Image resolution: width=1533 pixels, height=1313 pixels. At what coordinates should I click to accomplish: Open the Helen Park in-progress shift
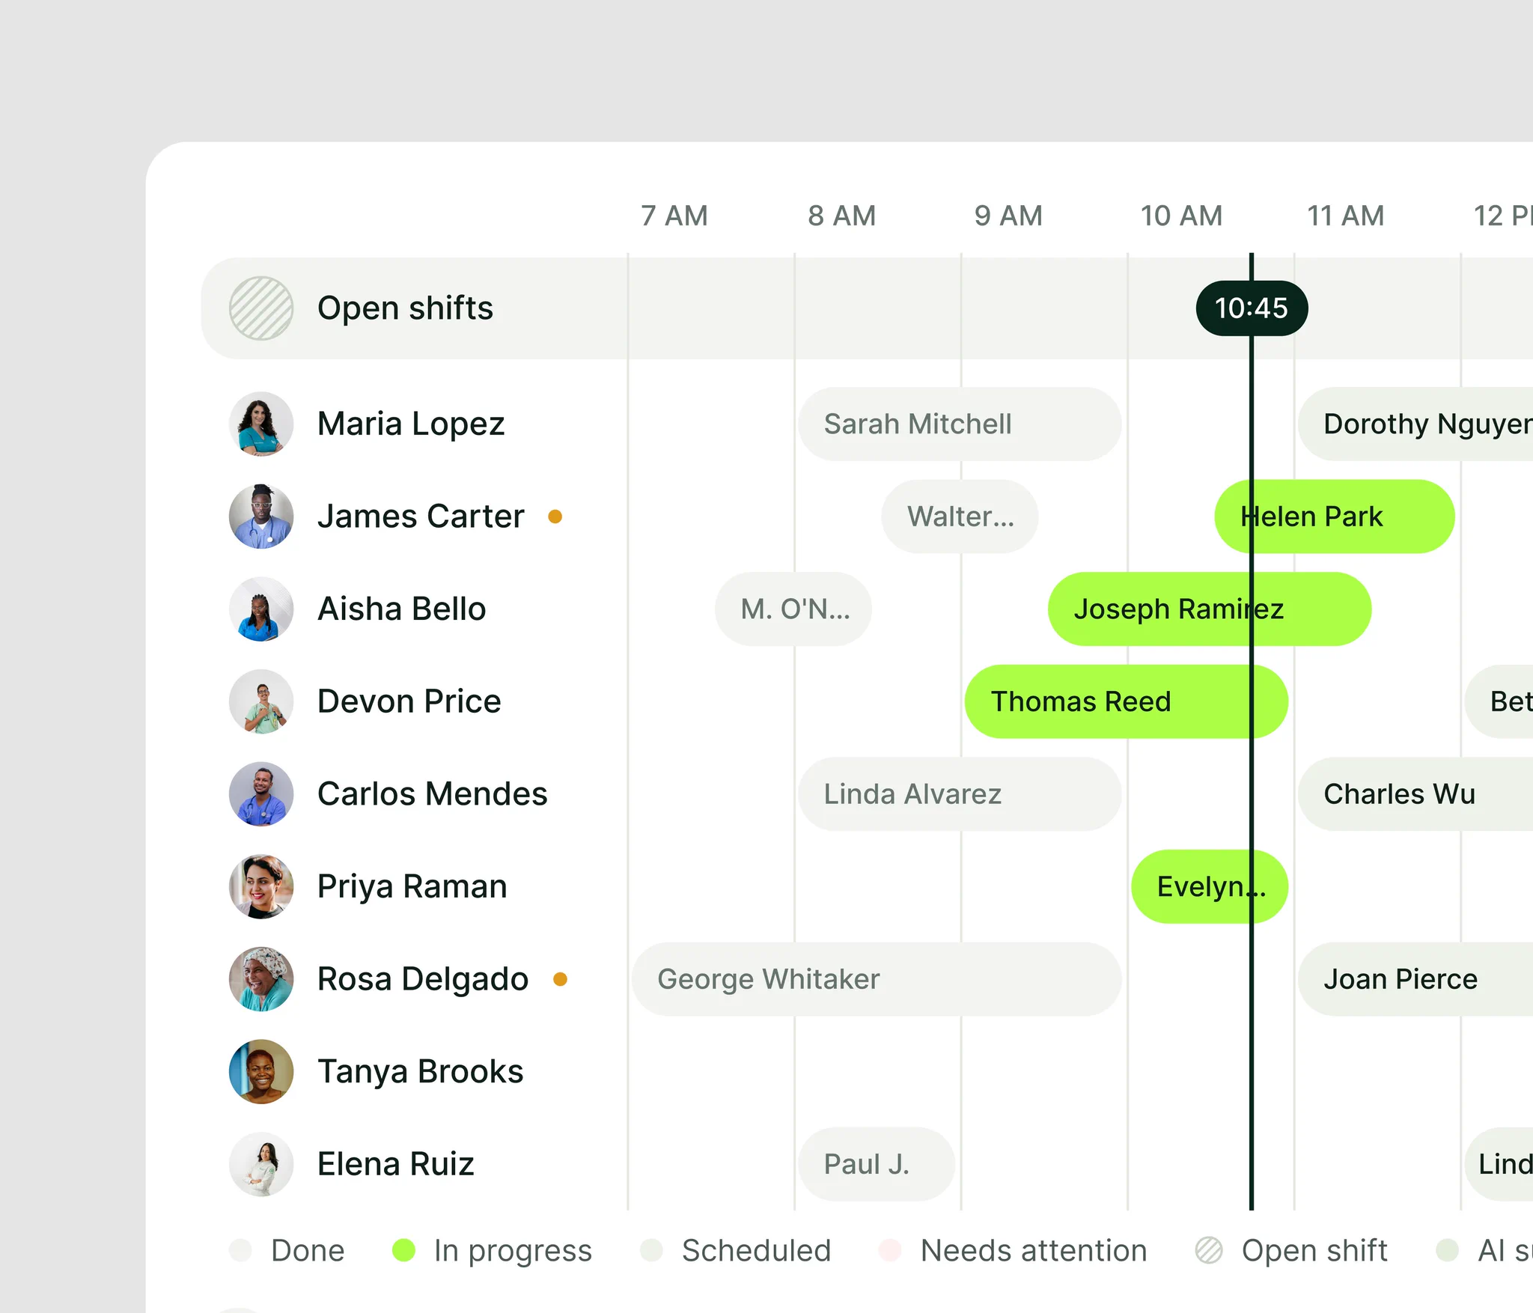tap(1335, 517)
